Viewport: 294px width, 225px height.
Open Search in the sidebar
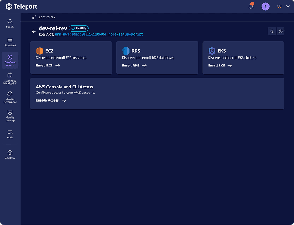point(10,23)
